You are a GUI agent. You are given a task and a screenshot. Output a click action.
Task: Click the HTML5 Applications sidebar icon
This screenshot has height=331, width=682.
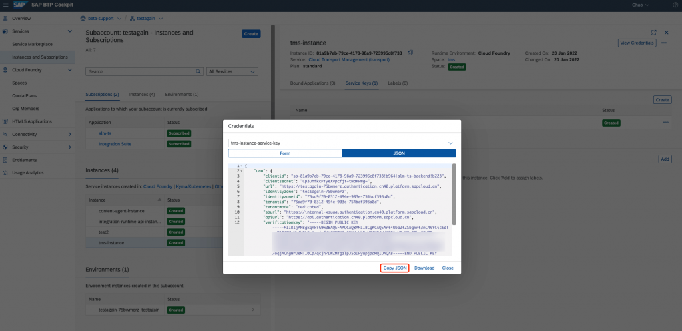click(5, 121)
